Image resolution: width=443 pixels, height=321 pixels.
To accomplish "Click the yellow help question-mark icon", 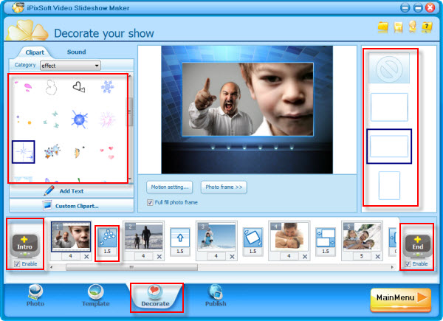I will (x=427, y=27).
